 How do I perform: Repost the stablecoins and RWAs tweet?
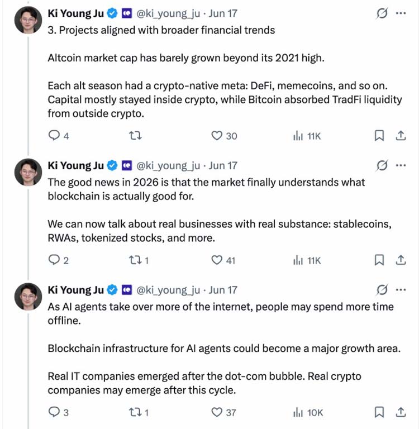pos(139,260)
